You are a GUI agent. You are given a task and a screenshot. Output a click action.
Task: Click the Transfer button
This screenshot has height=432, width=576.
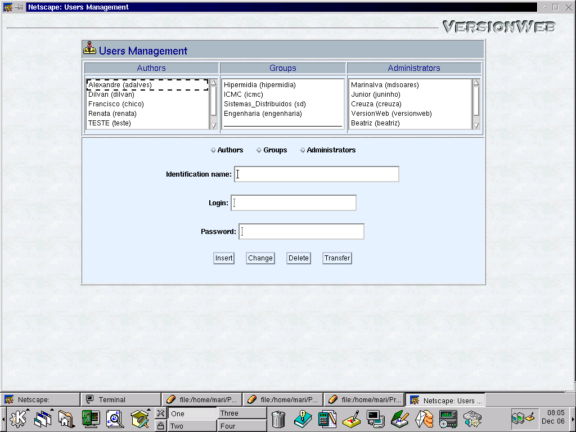click(337, 258)
